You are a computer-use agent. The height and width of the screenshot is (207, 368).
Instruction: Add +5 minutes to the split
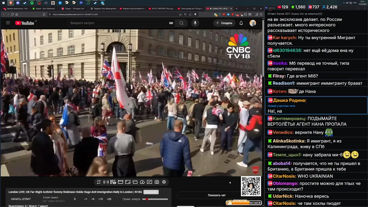click(93, 199)
